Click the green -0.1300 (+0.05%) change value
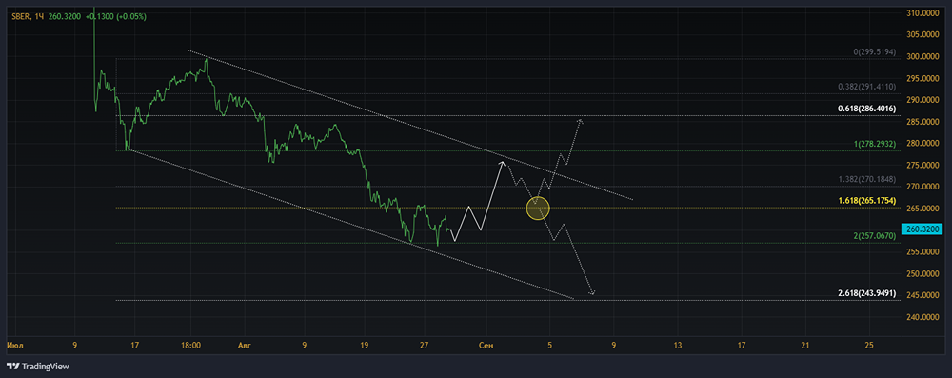This screenshot has width=952, height=378. 115,16
